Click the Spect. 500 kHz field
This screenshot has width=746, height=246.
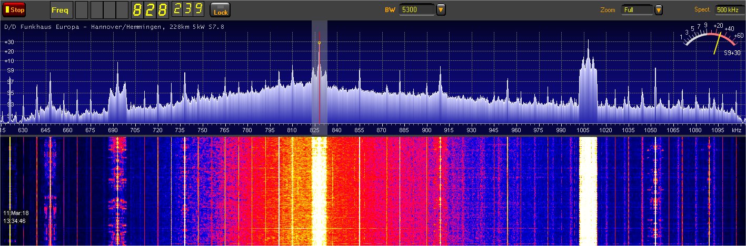click(729, 9)
